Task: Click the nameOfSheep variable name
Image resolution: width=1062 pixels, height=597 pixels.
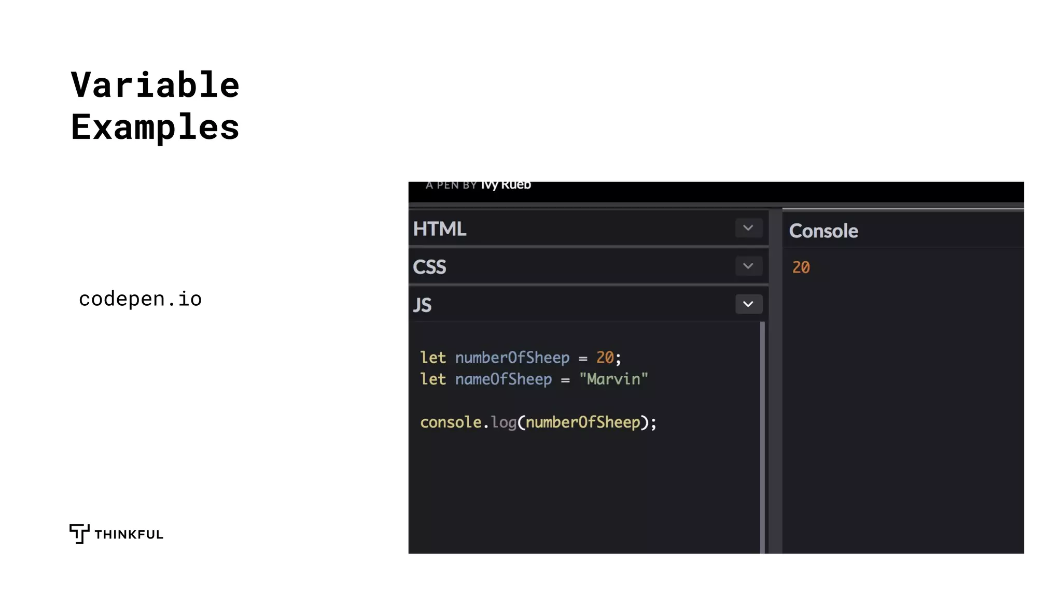Action: (x=504, y=379)
